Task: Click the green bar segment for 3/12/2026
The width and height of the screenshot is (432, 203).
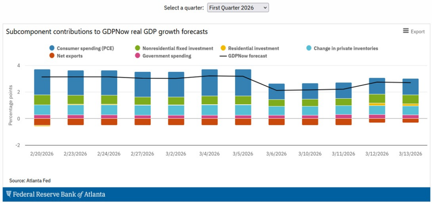Action: coord(377,98)
